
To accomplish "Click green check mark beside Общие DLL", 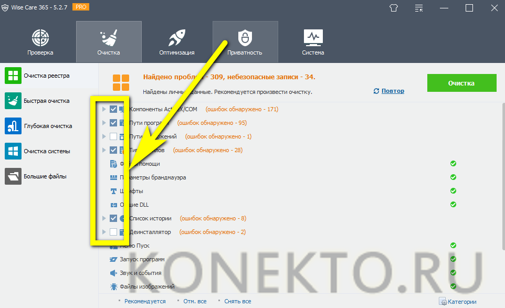I will 453,204.
